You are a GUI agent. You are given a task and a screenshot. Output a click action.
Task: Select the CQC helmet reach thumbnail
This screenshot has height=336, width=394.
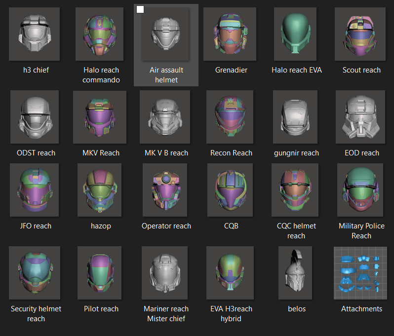tap(295, 190)
